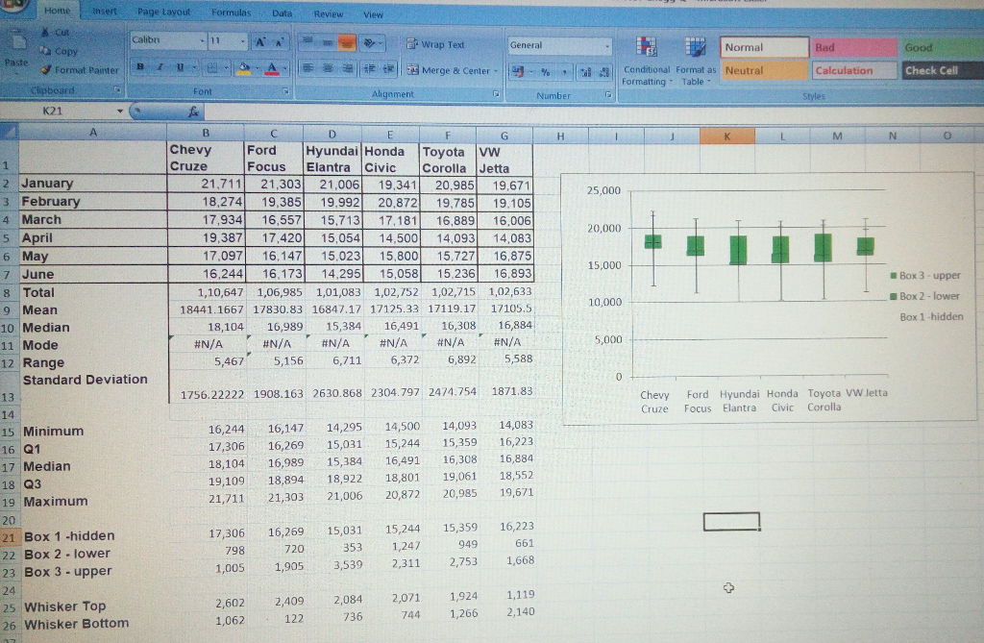Open the Review ribbon tab
Viewport: 984px width, 643px height.
pos(329,13)
